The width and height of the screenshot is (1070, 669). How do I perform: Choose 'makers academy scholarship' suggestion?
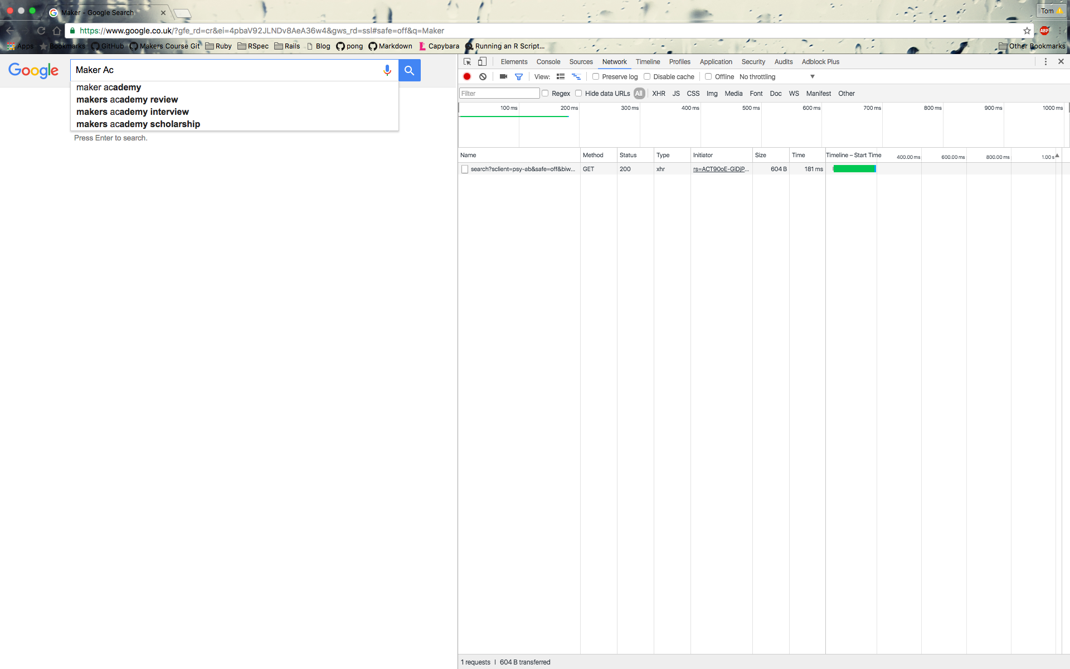click(234, 124)
